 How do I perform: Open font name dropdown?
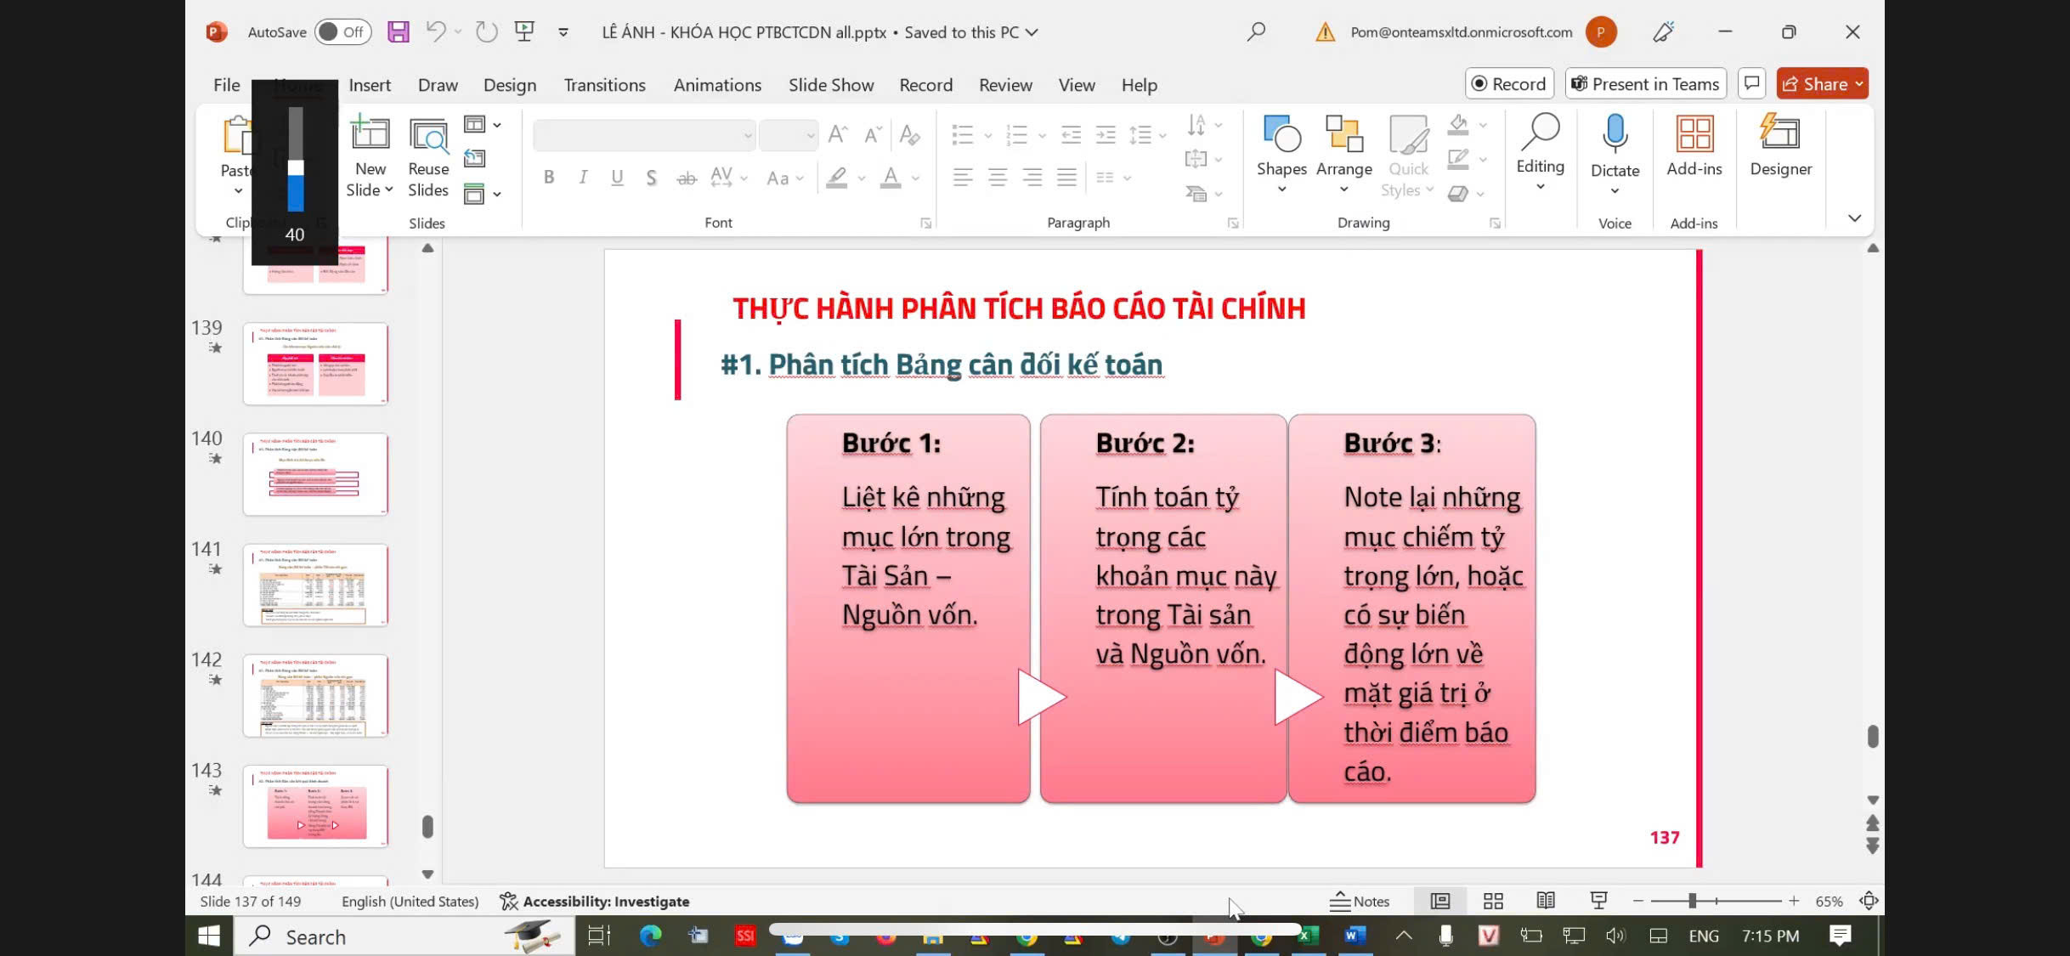point(748,135)
